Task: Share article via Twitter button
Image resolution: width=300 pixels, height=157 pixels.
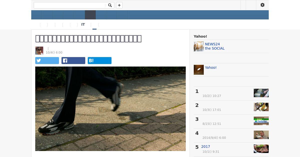Action: tap(47, 61)
